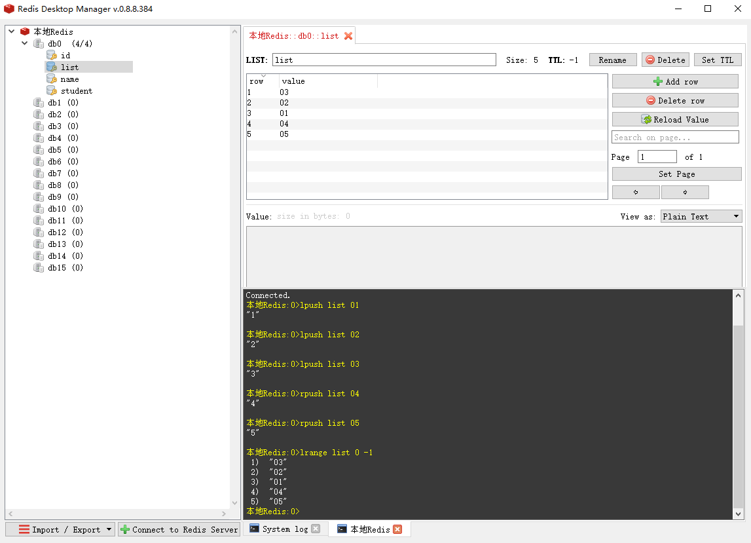Switch to the 本地Redis::db0::list tab
Screen dimensions: 751x543
293,36
